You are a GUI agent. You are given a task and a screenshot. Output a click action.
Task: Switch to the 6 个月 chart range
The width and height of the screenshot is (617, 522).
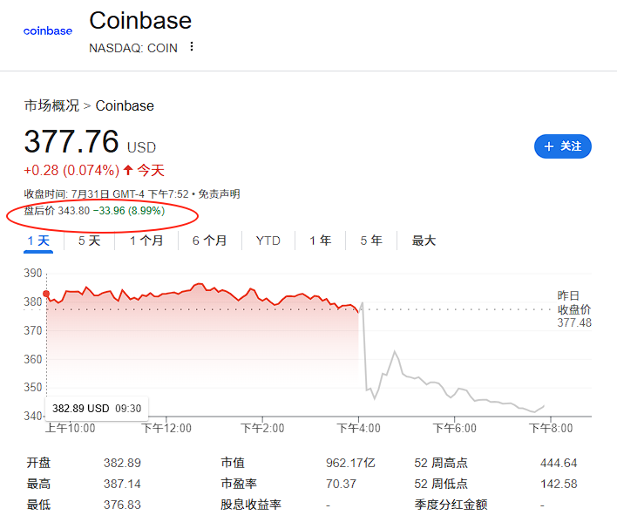pos(209,241)
